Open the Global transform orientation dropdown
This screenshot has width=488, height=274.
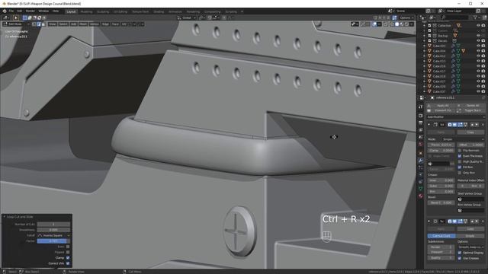[x=186, y=18]
